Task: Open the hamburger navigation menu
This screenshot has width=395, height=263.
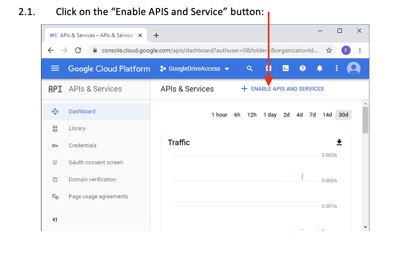Action: [55, 68]
